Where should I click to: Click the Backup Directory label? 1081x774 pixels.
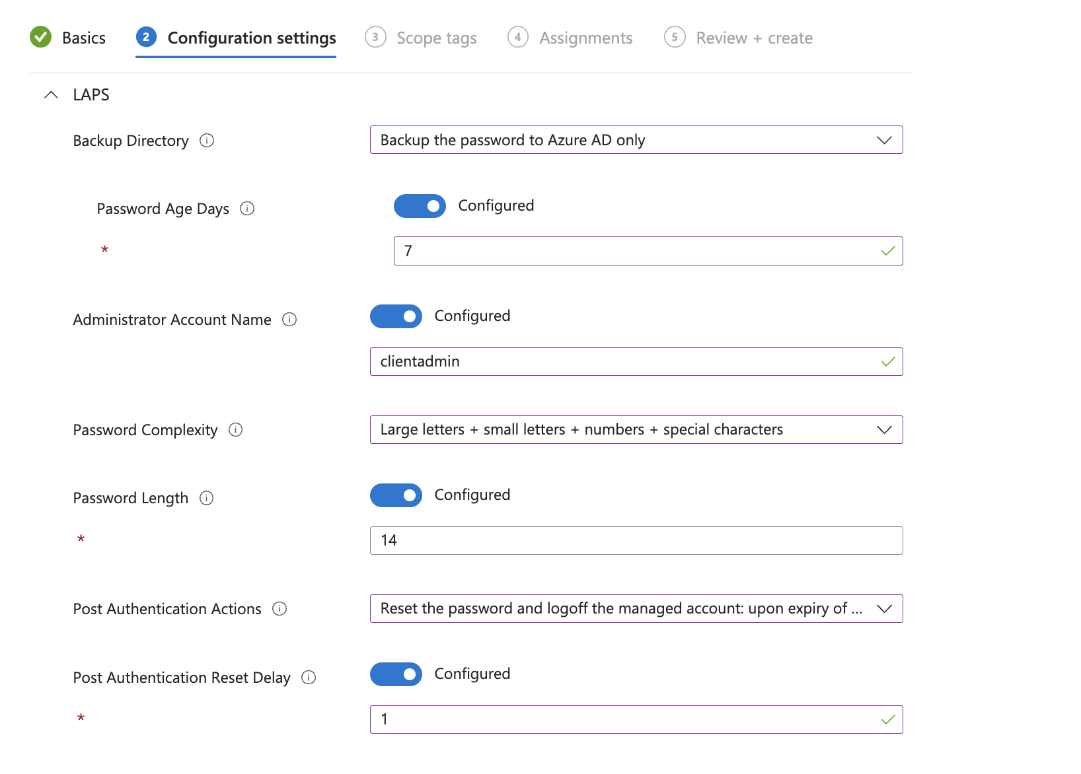pos(131,141)
